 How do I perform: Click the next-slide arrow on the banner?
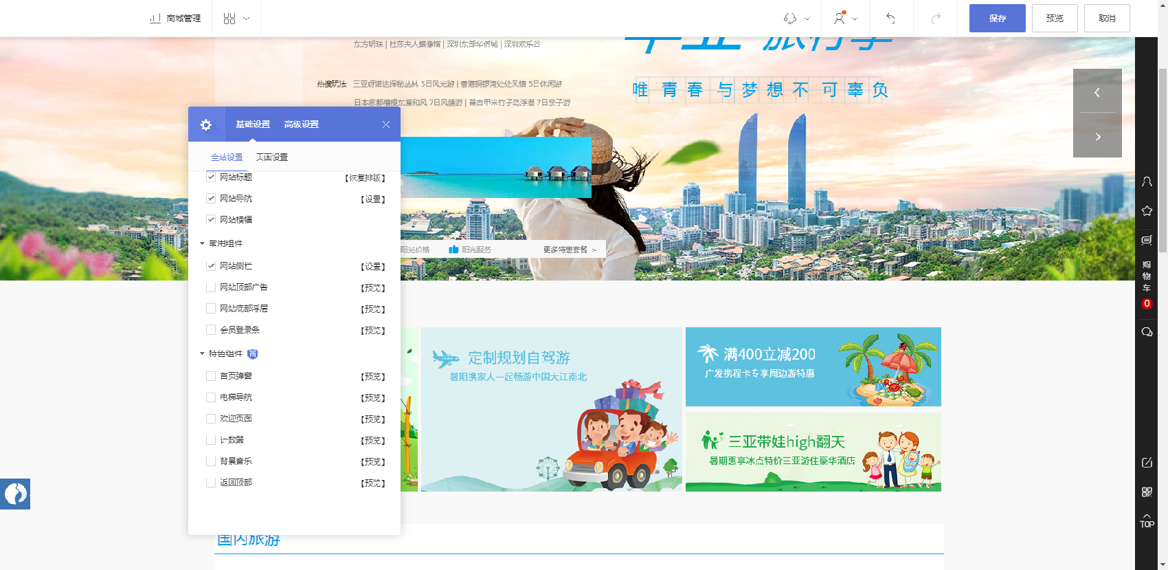coord(1097,137)
